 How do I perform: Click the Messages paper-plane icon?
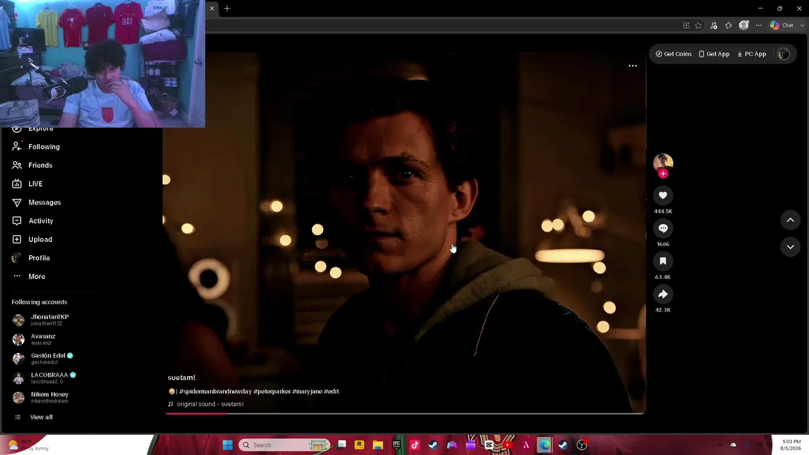17,202
